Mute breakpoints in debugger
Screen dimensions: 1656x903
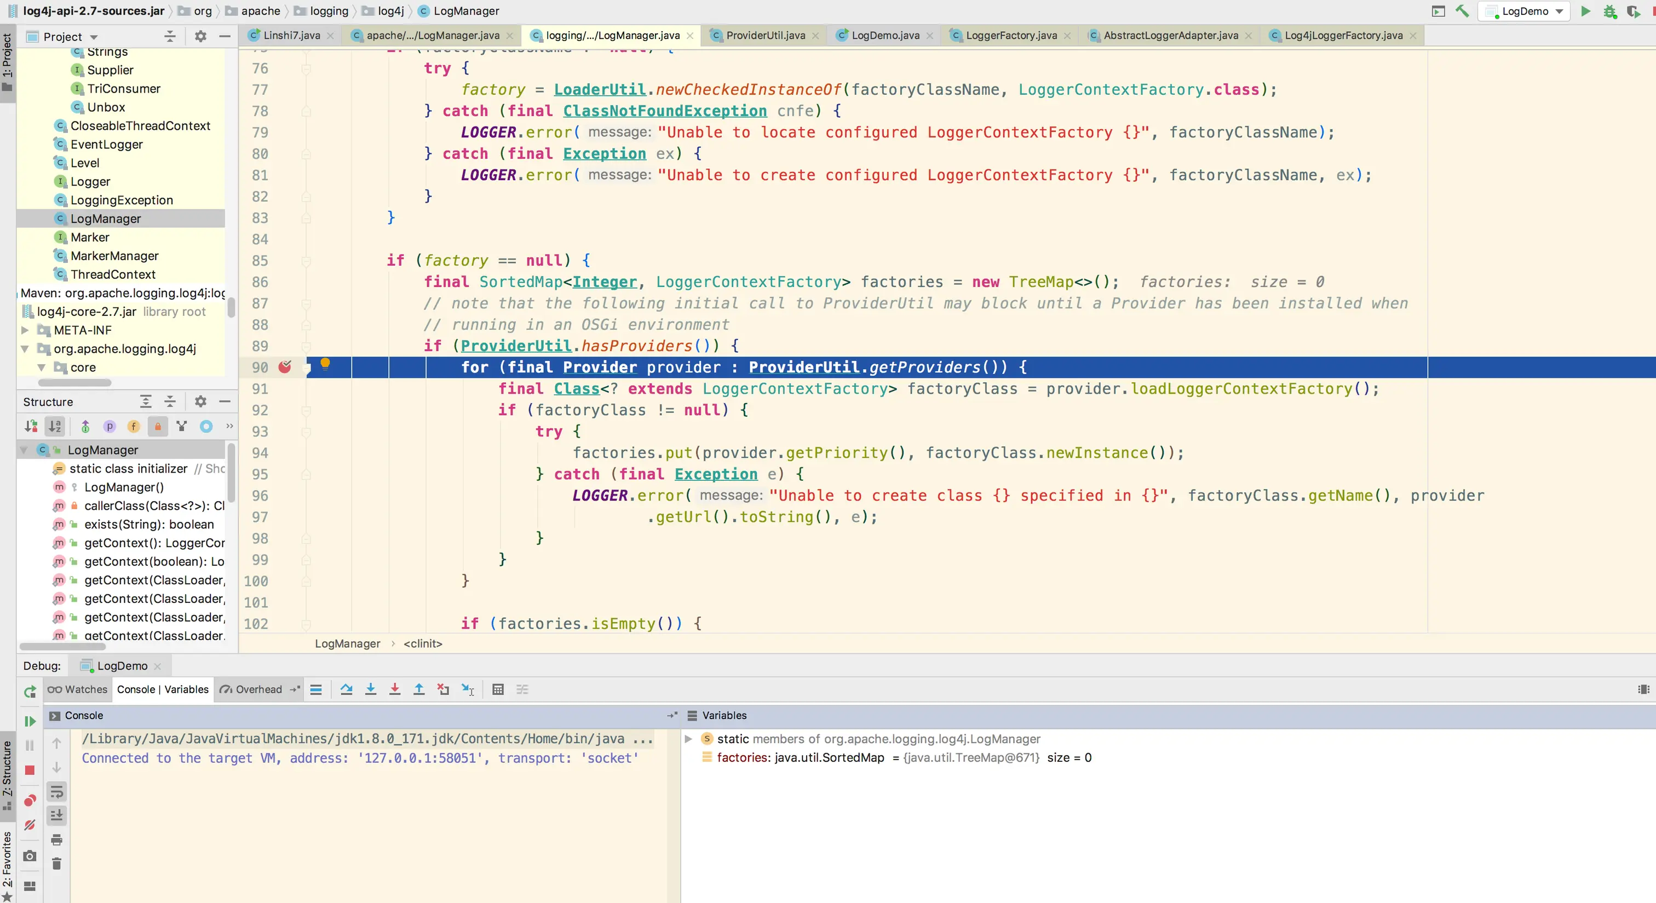[30, 825]
